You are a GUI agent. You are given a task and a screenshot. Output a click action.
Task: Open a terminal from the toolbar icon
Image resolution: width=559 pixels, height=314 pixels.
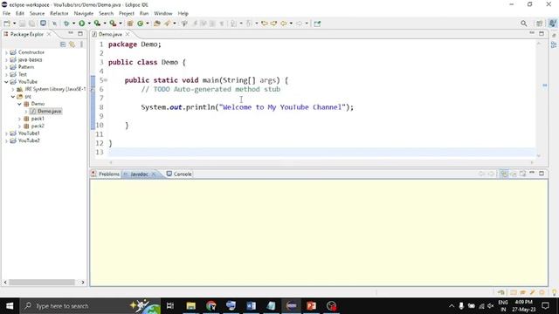click(x=43, y=24)
